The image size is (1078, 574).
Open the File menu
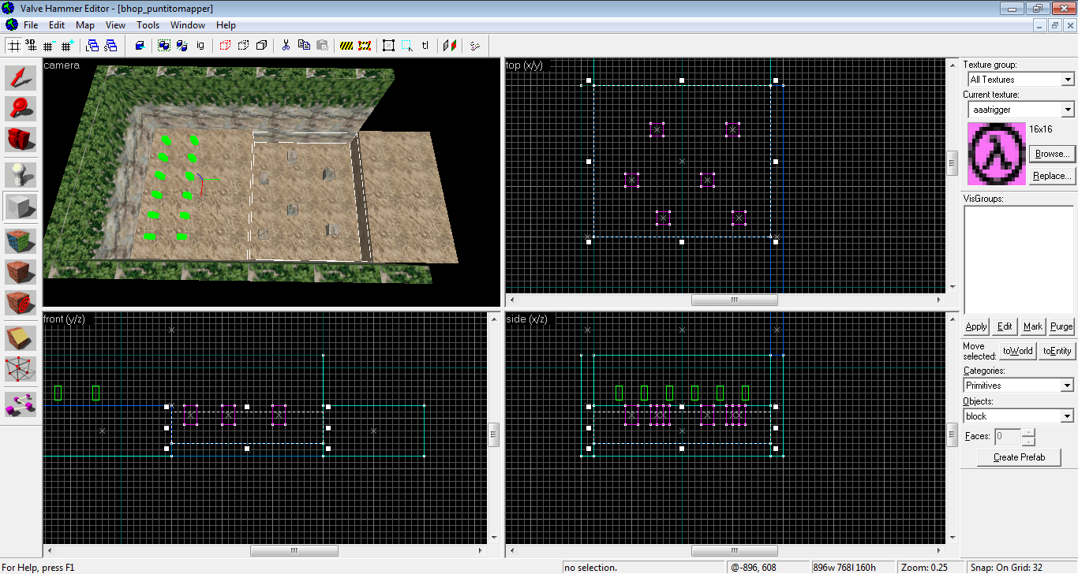31,25
